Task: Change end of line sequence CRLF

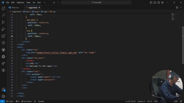Action: pyautogui.click(x=156, y=101)
